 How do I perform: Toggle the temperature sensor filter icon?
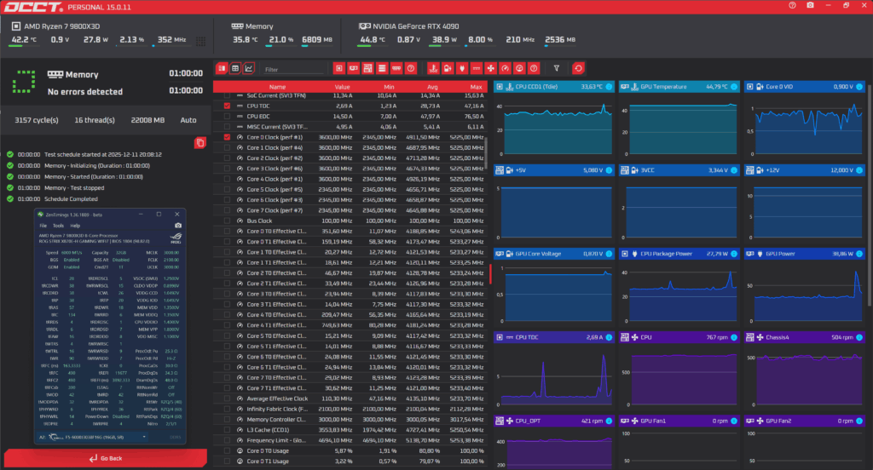(433, 68)
